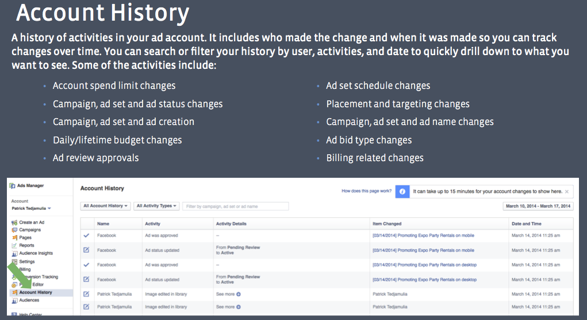This screenshot has width=587, height=320.
Task: Open the Create an Ad sidebar item
Action: [28, 222]
